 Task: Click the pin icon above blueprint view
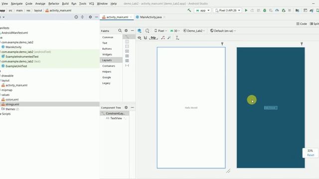tap(302, 44)
